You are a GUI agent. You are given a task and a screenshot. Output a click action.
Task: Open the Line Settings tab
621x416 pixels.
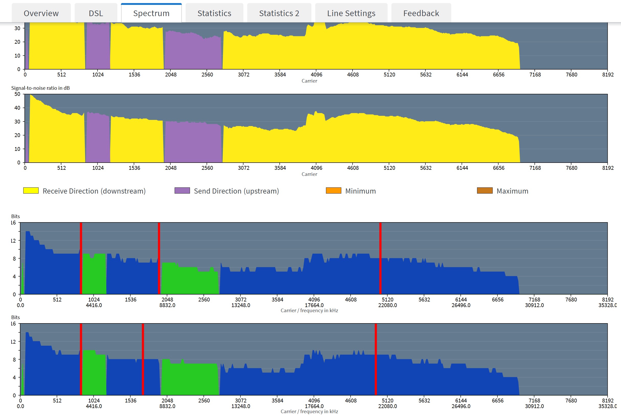351,13
